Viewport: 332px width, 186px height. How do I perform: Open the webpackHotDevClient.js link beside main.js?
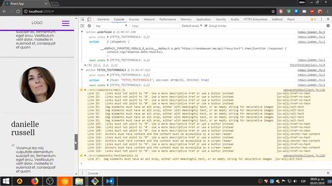point(304,90)
